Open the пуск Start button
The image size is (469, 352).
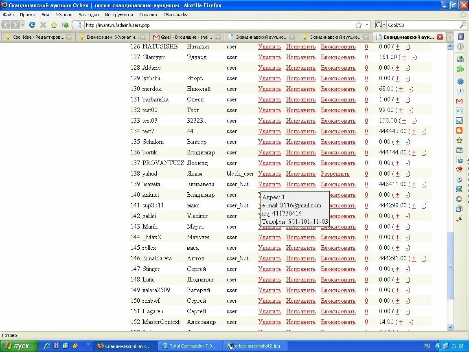coord(19,346)
